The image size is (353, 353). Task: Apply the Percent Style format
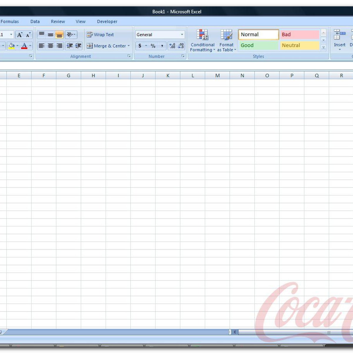(153, 46)
